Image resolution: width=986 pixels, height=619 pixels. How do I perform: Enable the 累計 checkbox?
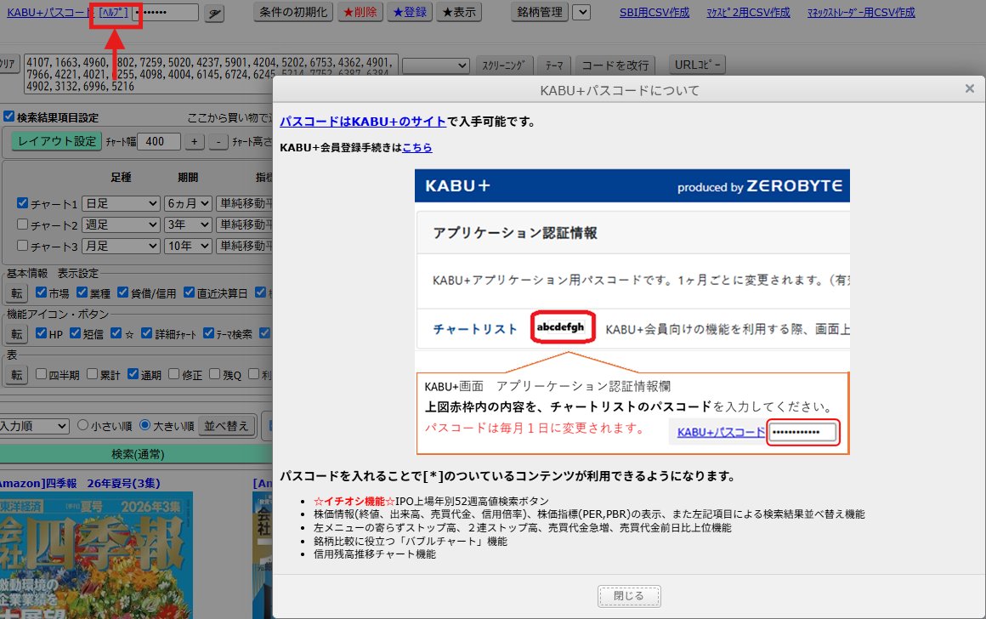point(93,373)
